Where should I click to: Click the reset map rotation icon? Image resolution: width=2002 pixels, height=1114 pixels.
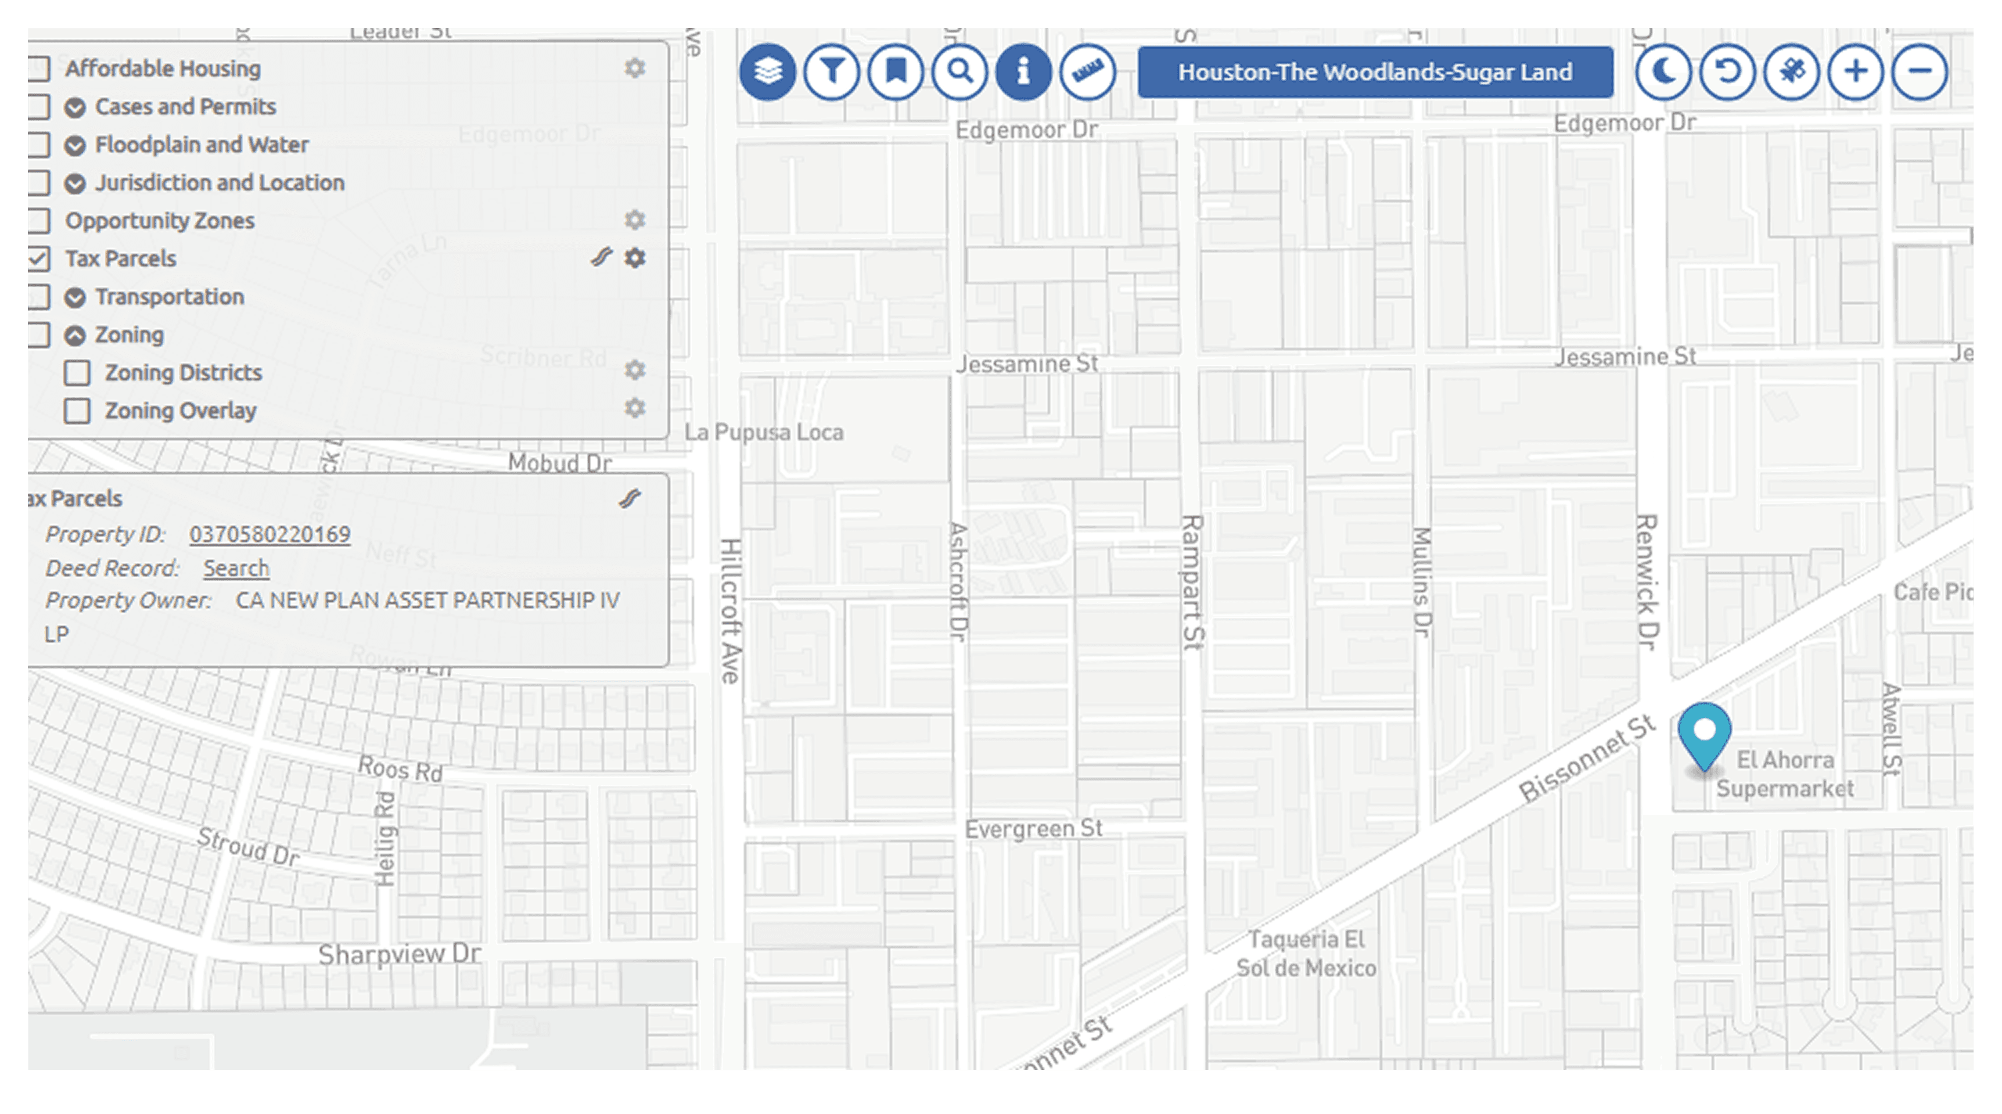coord(1727,71)
